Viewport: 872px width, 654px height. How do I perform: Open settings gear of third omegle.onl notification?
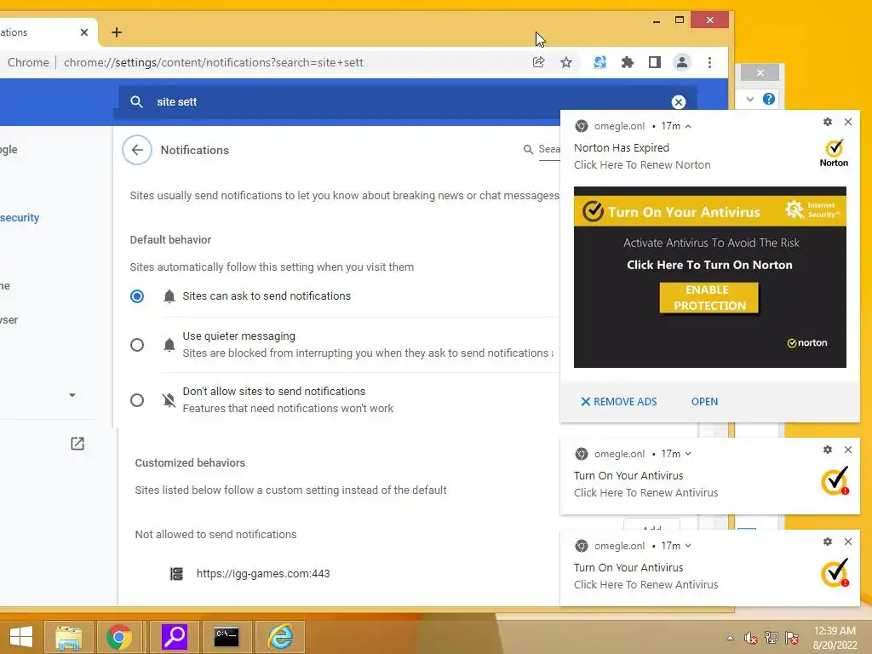pos(828,542)
